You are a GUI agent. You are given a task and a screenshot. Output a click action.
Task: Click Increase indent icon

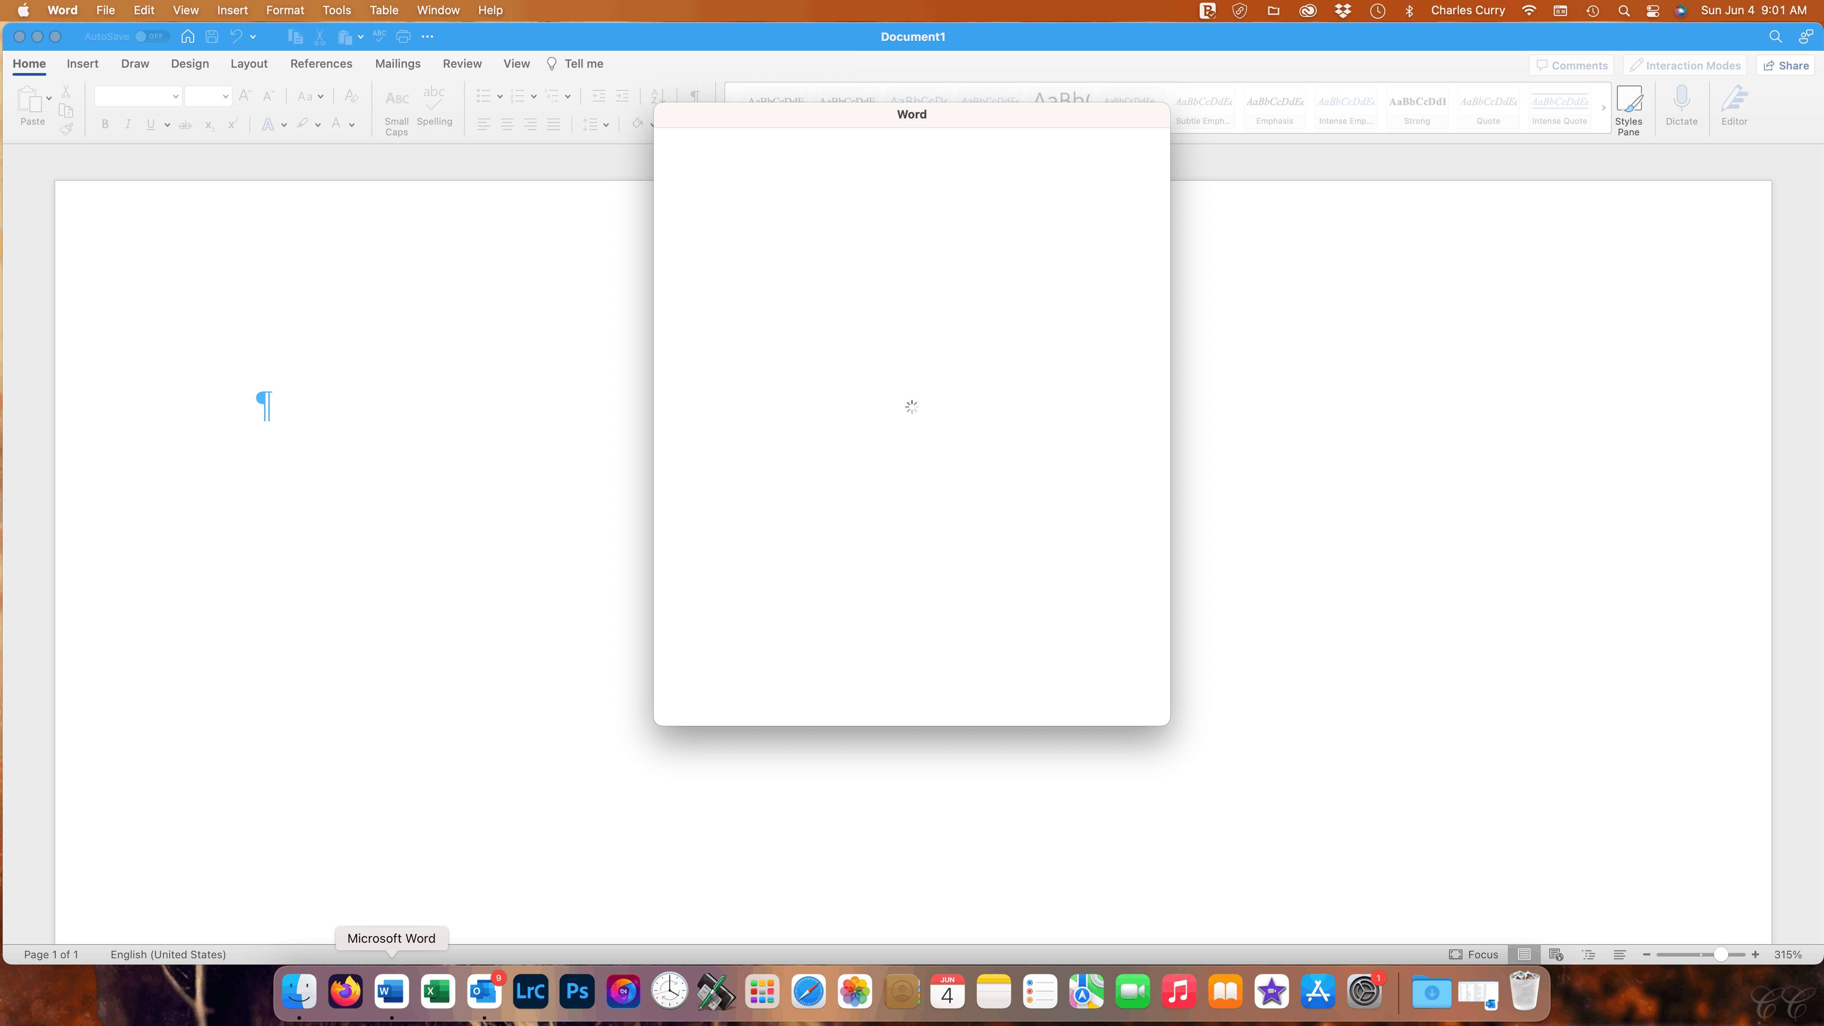point(622,96)
